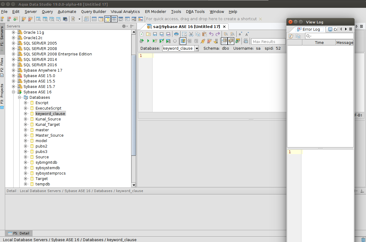The image size is (366, 242).
Task: Select the pubs2 database in the tree
Action: (x=41, y=146)
